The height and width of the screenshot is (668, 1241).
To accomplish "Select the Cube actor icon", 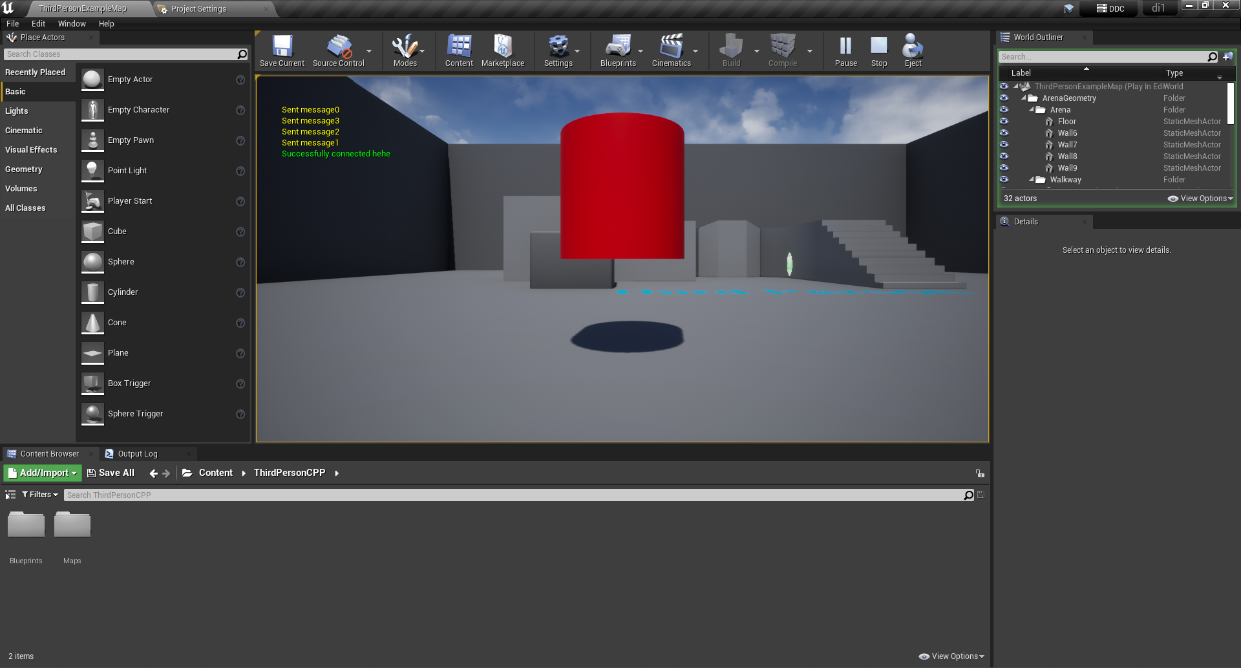I will point(93,232).
